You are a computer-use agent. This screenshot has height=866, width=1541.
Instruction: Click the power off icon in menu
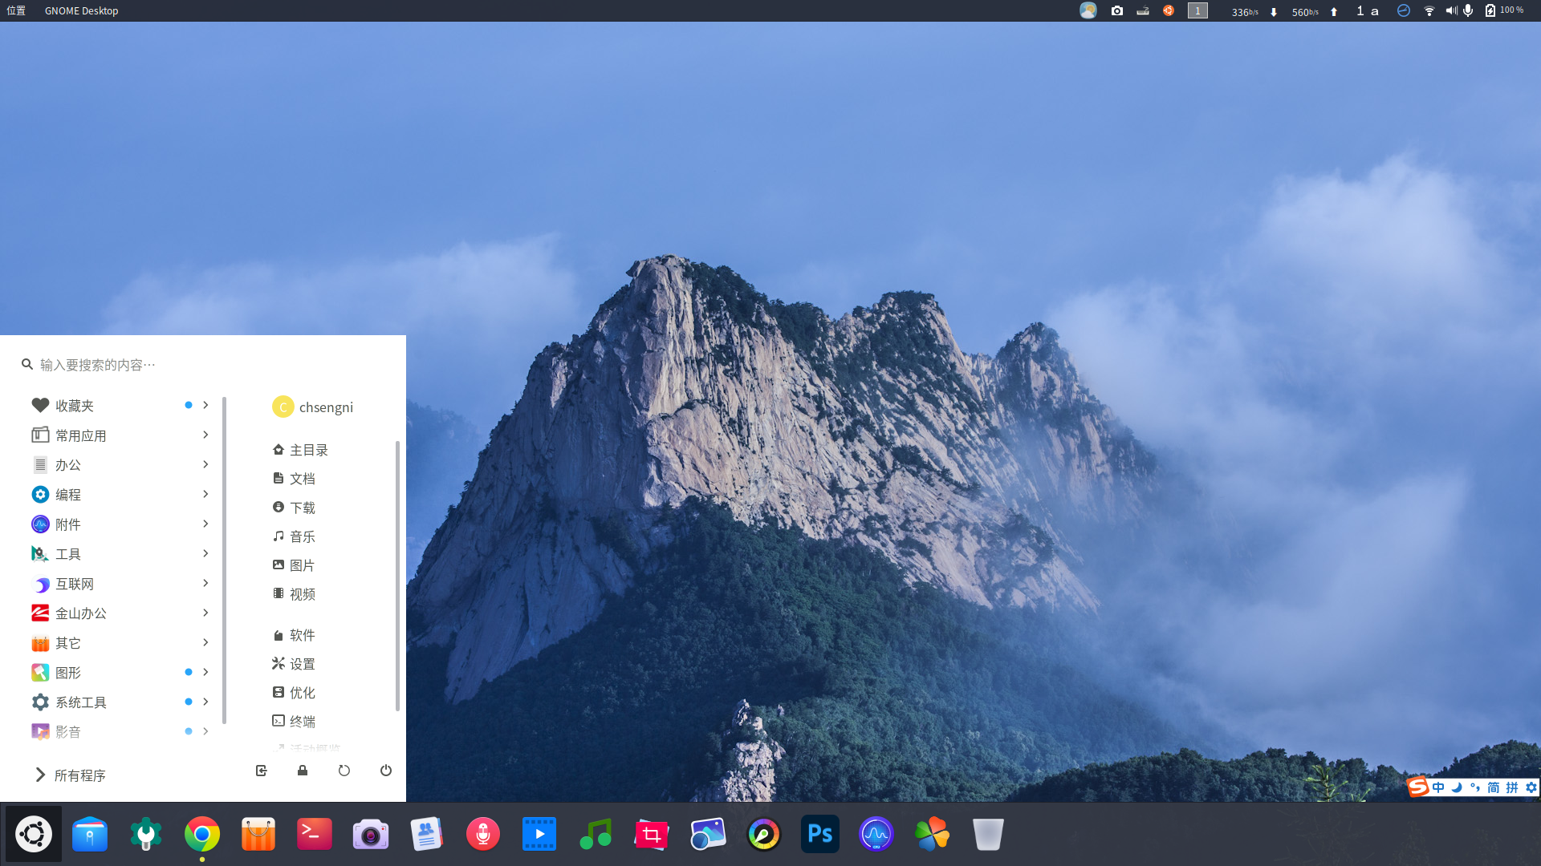[385, 771]
